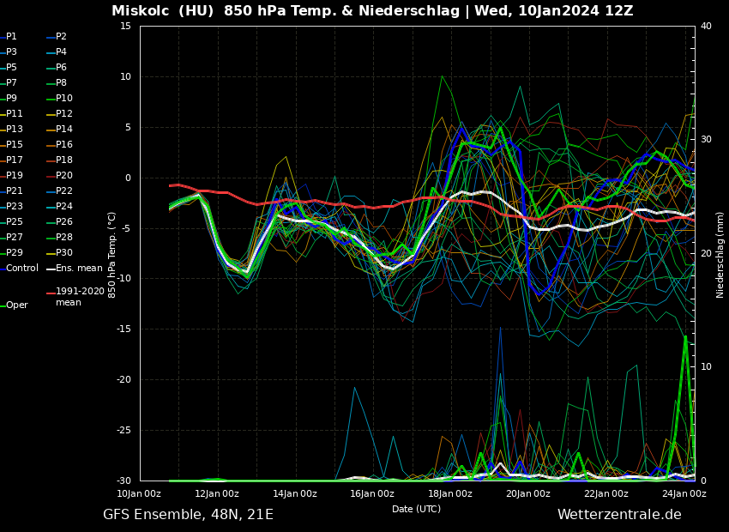Select the 18Jan 00z date tick
The image size is (729, 532).
[450, 494]
